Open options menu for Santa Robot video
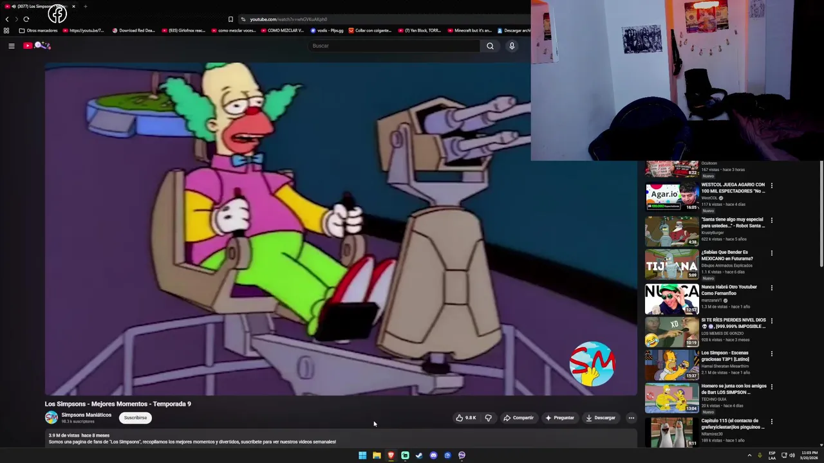The height and width of the screenshot is (463, 824). click(771, 220)
